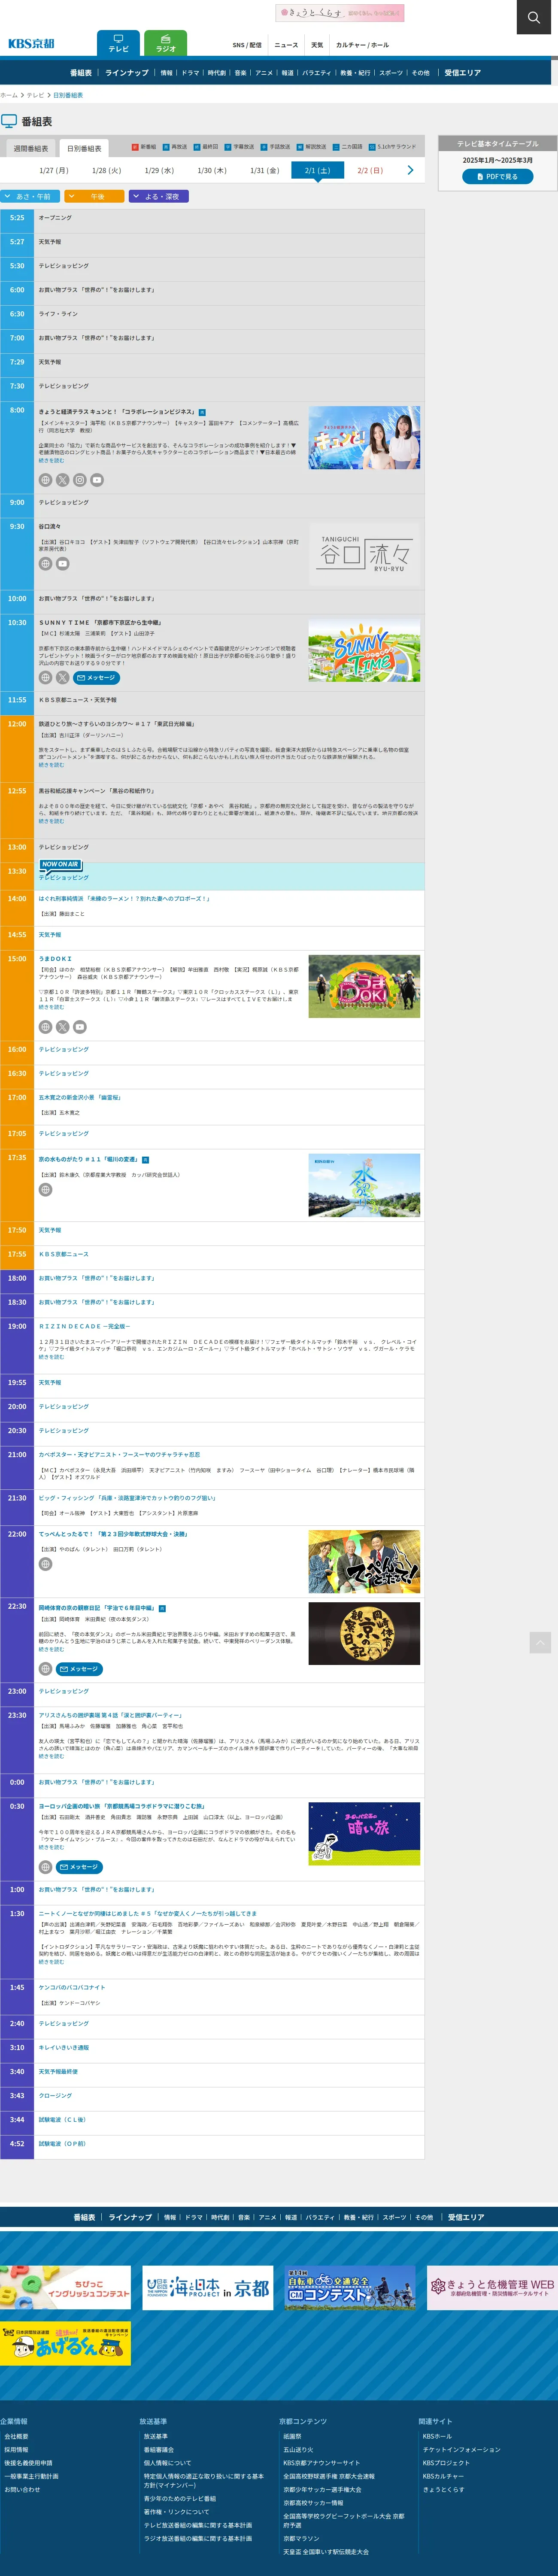Send a メッセージ to 岡崎体育の京の観察日記
Viewport: 558px width, 2576px height.
80,1669
